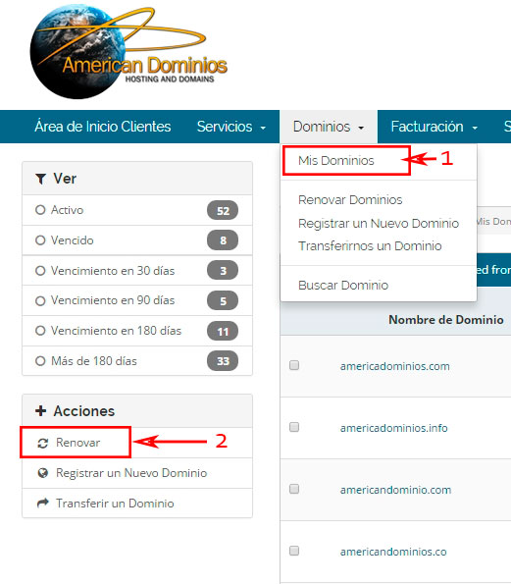Screen dimensions: 511x584
Task: Click the filter funnel icon beside Ver
Action: coord(41,179)
